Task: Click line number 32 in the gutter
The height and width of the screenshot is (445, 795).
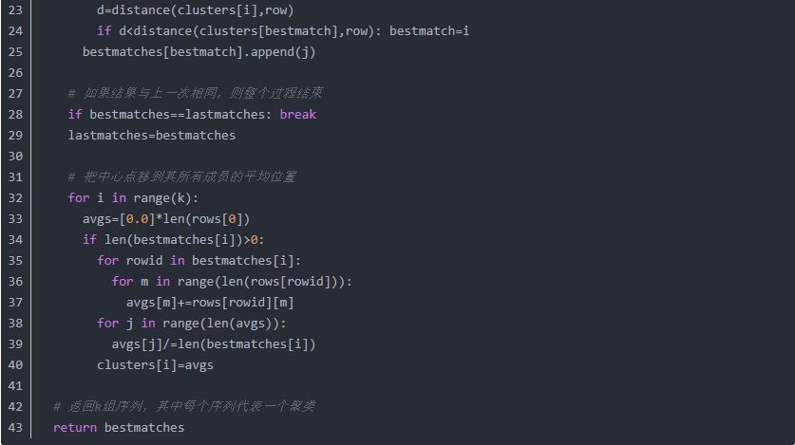Action: click(x=14, y=197)
